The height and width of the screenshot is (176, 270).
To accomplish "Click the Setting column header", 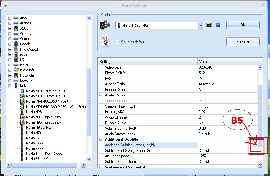I will coord(148,62).
